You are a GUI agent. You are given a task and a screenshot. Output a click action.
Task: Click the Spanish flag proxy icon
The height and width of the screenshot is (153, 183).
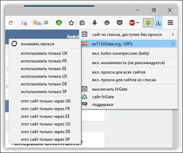tap(85, 44)
